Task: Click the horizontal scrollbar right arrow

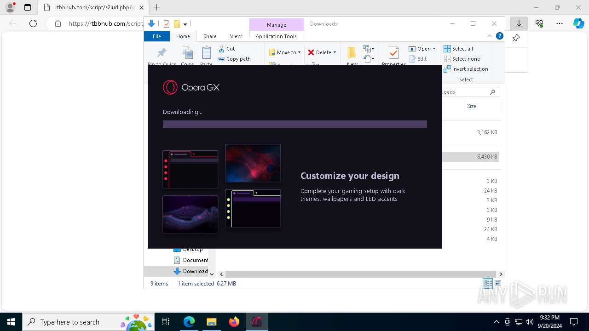Action: point(501,274)
